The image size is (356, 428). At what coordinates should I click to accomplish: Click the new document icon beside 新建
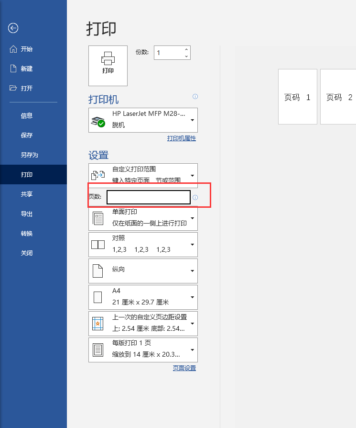13,68
